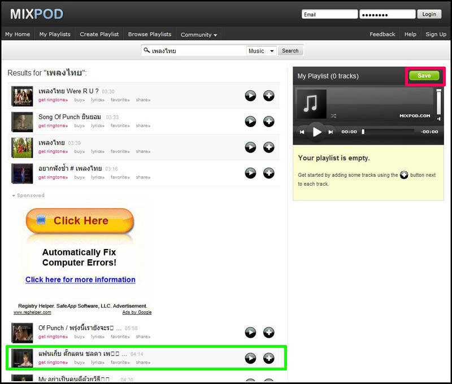The height and width of the screenshot is (384, 452).
Task: Add the 05:58 'Of Punch' track to playlist
Action: pos(269,333)
